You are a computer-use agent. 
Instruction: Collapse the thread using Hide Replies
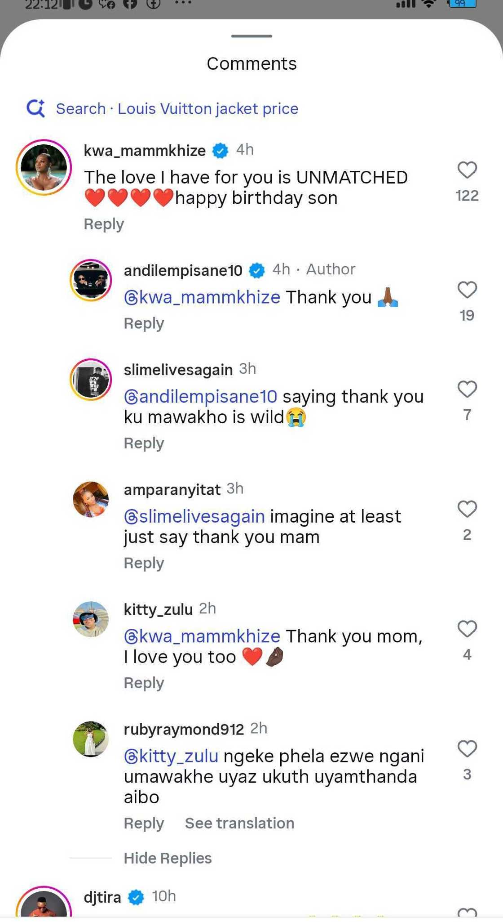(x=167, y=858)
